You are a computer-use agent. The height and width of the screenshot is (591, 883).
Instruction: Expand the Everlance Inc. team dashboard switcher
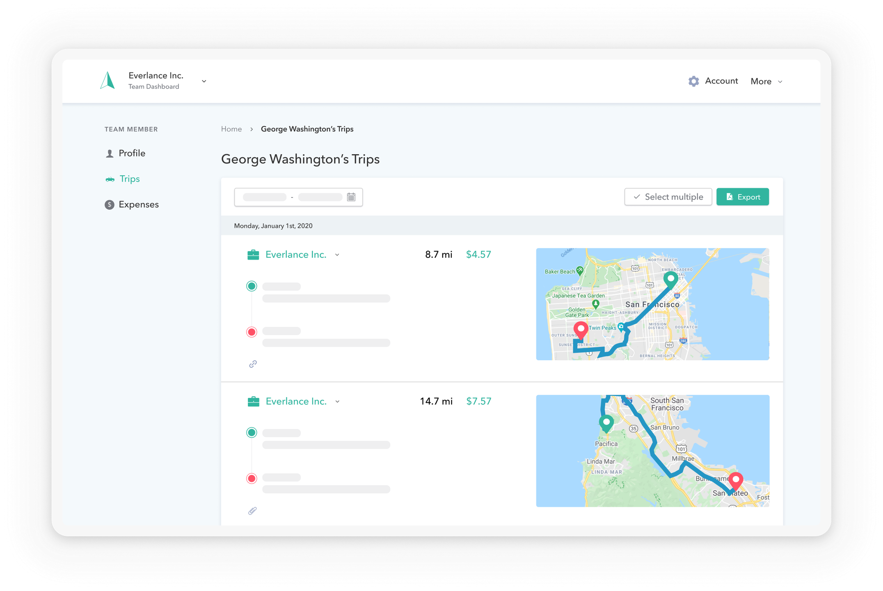tap(204, 81)
